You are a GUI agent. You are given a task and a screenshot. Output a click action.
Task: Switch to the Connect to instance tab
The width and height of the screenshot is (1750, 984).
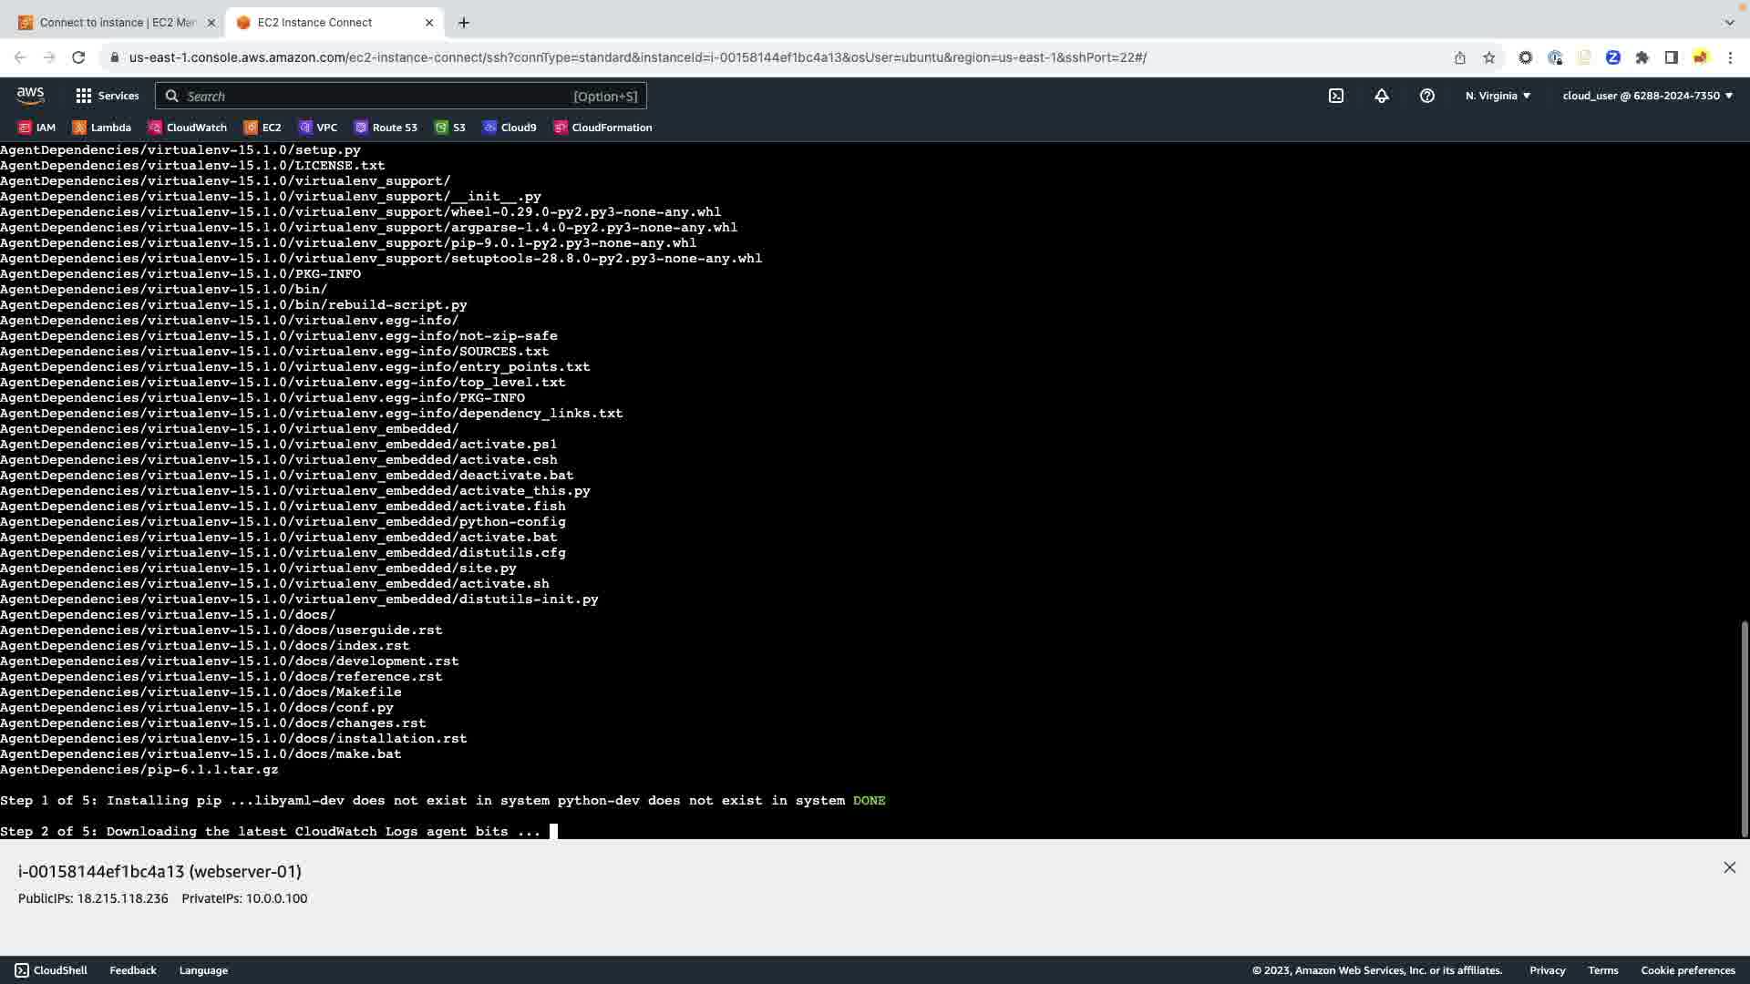click(x=117, y=23)
